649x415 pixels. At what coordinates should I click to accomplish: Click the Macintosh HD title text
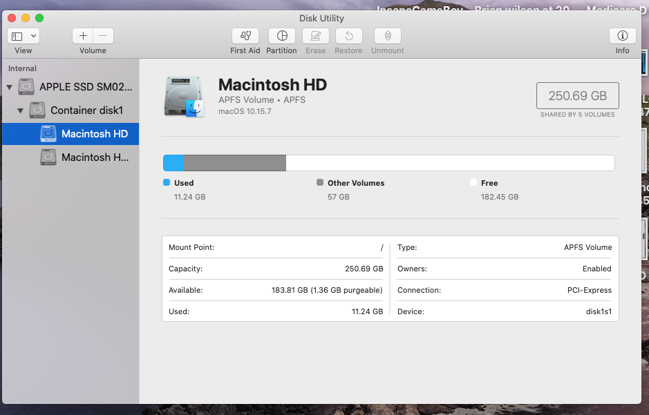tap(273, 85)
